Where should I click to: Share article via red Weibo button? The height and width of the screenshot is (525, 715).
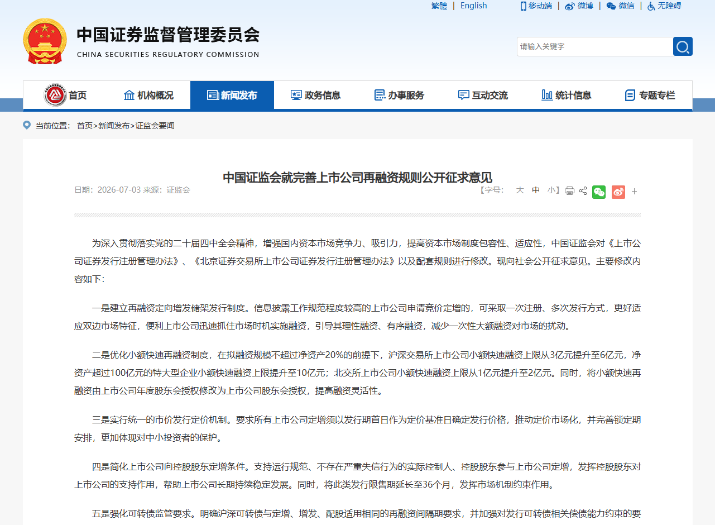point(618,192)
